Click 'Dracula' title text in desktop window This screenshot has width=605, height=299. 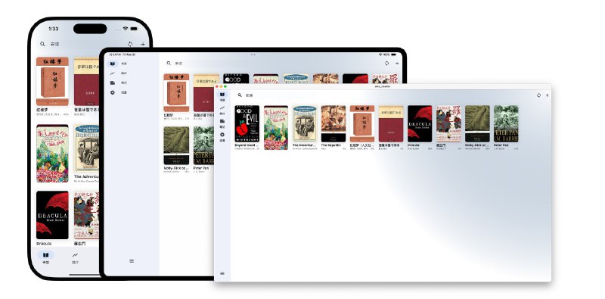(x=413, y=145)
